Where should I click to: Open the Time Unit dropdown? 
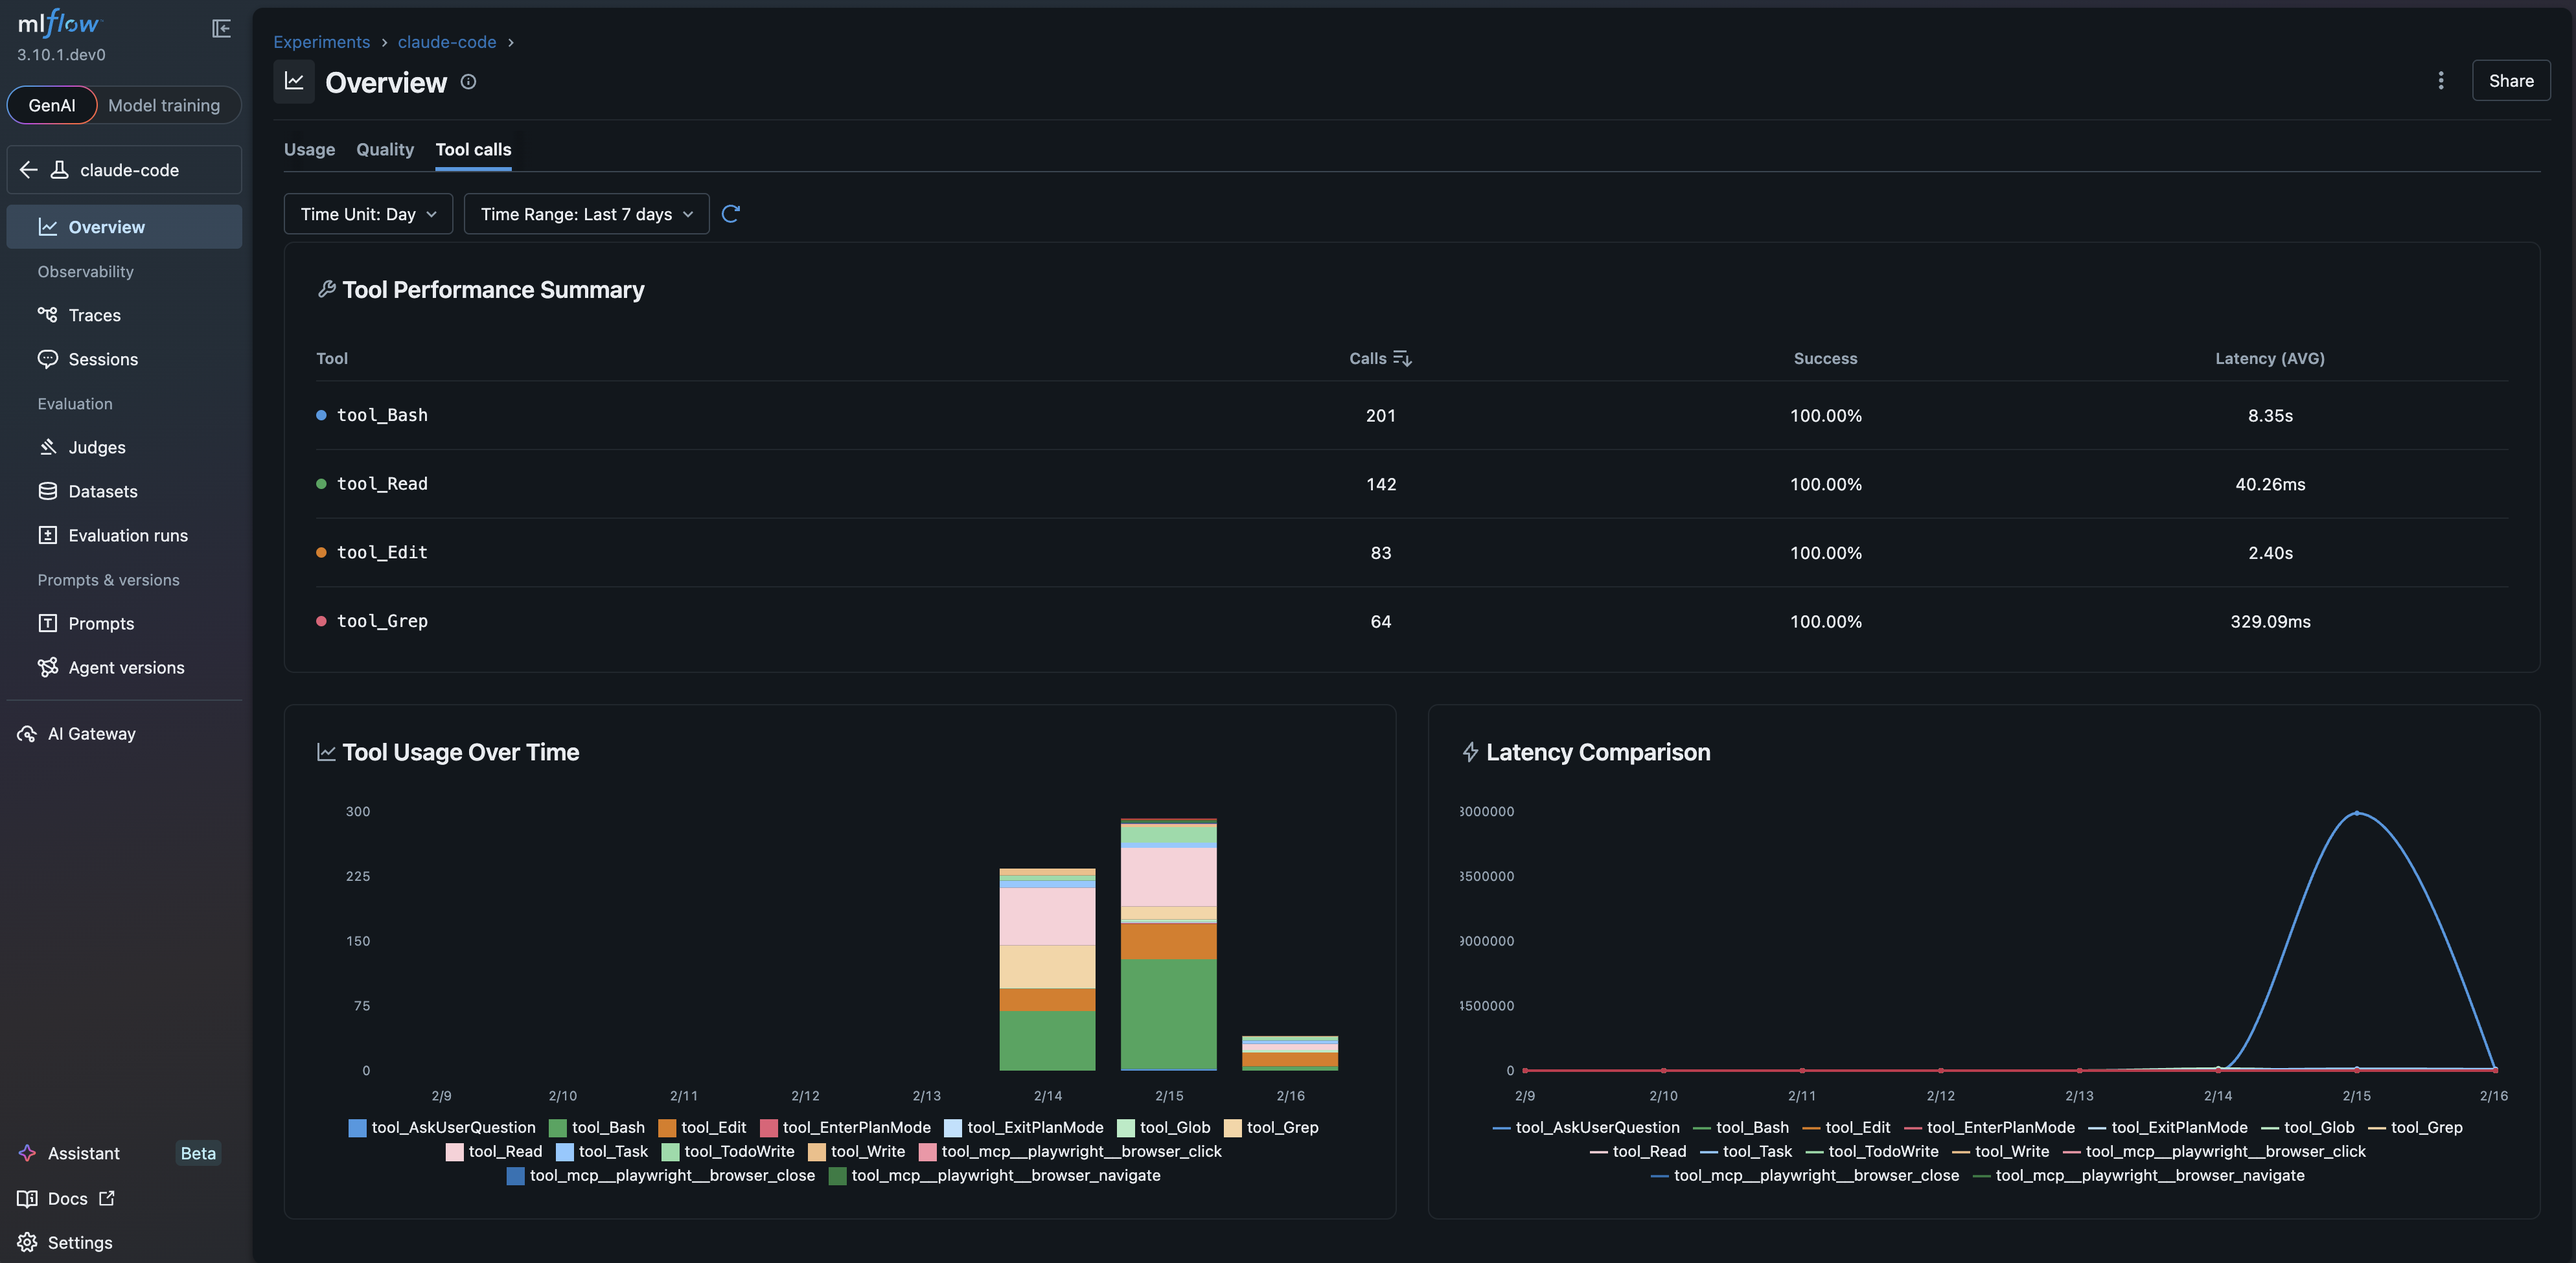(x=368, y=213)
